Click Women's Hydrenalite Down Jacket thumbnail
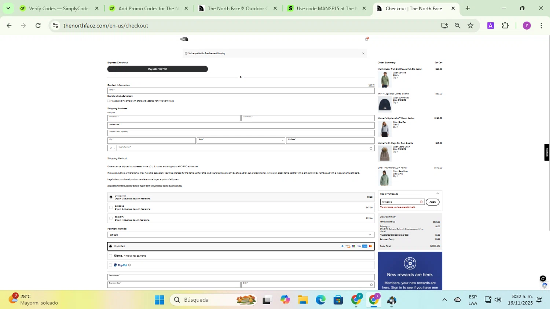Viewport: 550px width, 309px height. pos(385,129)
